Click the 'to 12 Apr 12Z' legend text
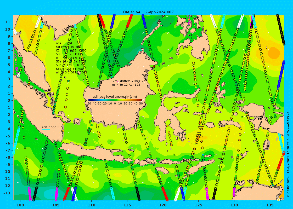 tap(130, 85)
